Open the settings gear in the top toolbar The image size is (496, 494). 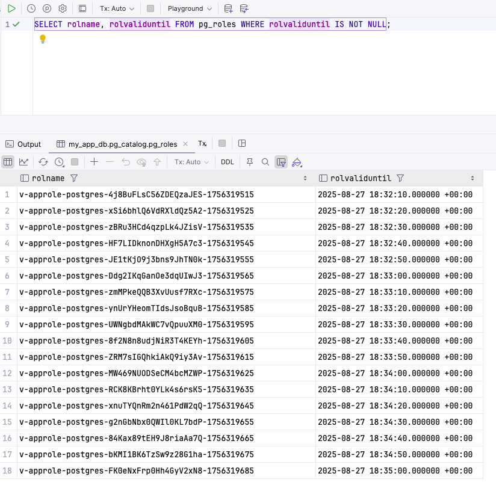pyautogui.click(x=62, y=8)
